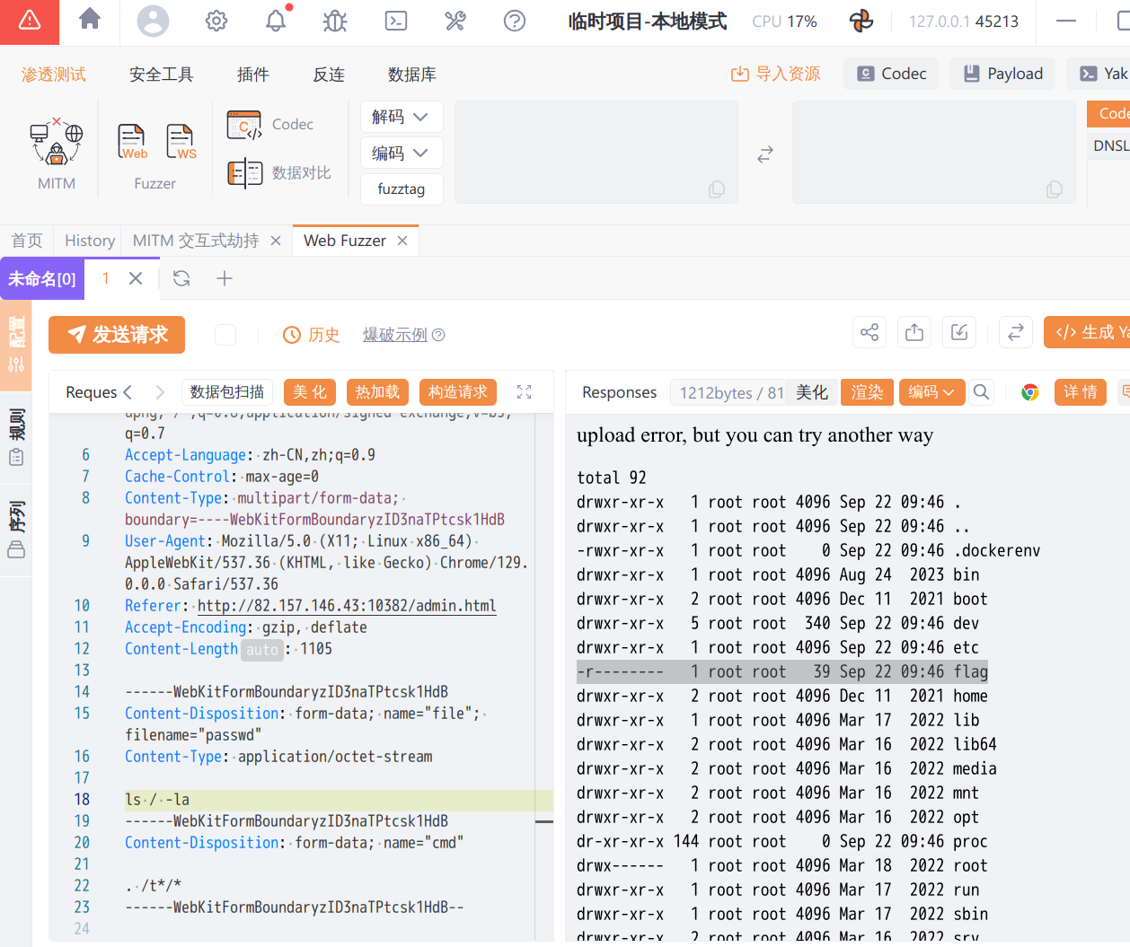The image size is (1130, 947).
Task: Switch to the History tab
Action: click(90, 241)
